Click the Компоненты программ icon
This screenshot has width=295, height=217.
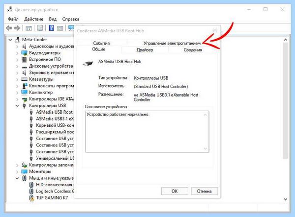tap(25, 86)
